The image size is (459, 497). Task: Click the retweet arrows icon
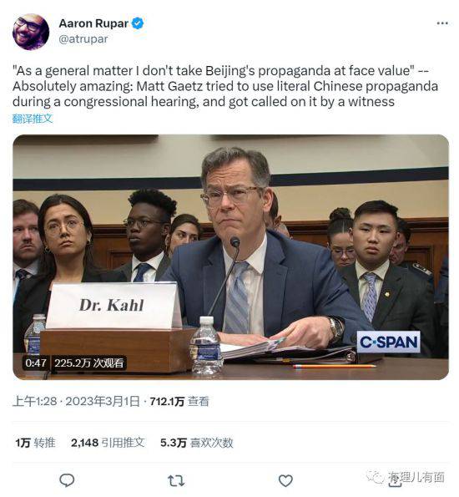point(176,480)
